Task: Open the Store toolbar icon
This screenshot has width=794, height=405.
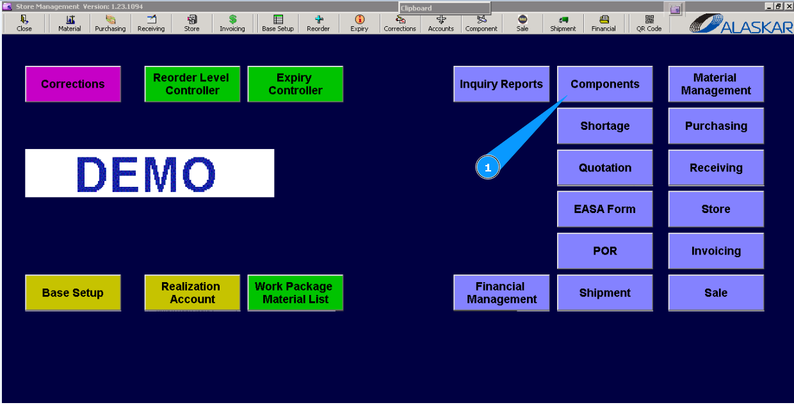Action: [192, 24]
